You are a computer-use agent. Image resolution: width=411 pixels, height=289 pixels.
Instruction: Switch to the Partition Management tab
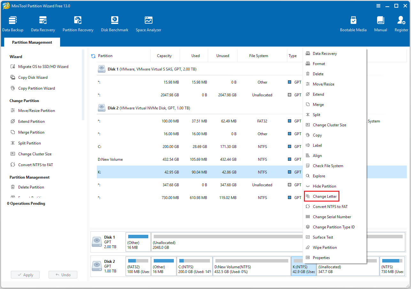point(32,42)
